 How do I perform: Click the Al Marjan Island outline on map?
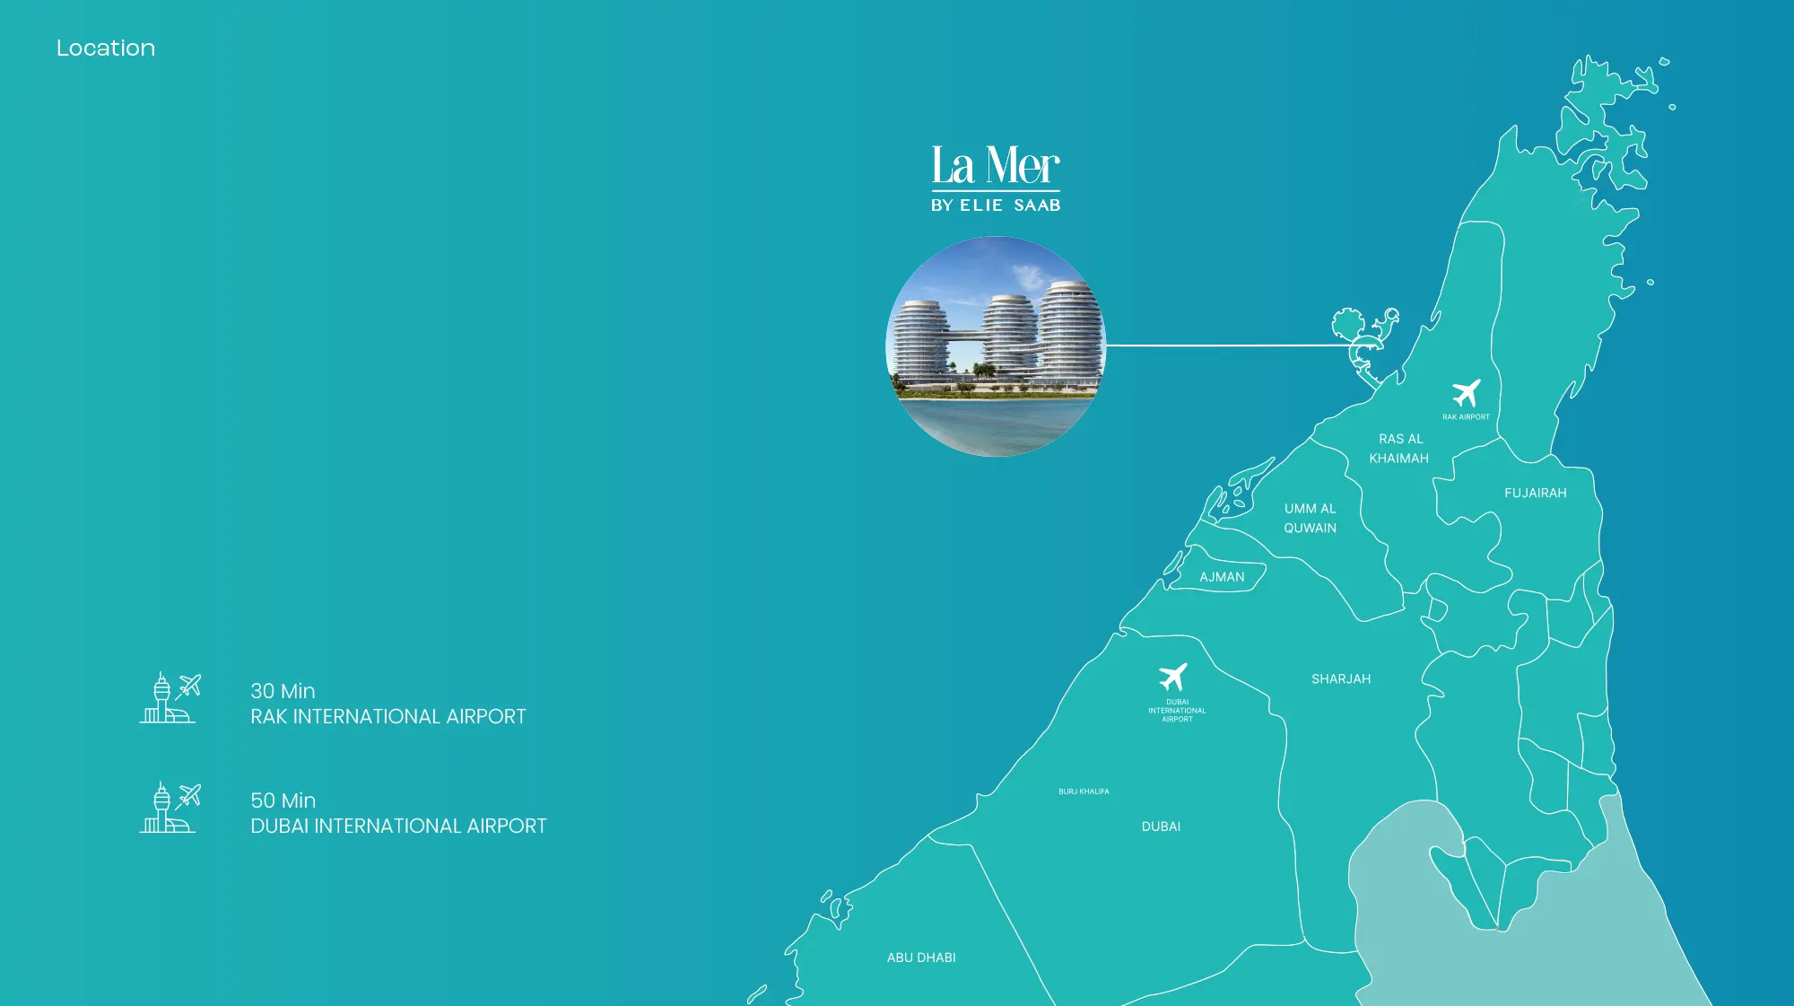pyautogui.click(x=1365, y=344)
